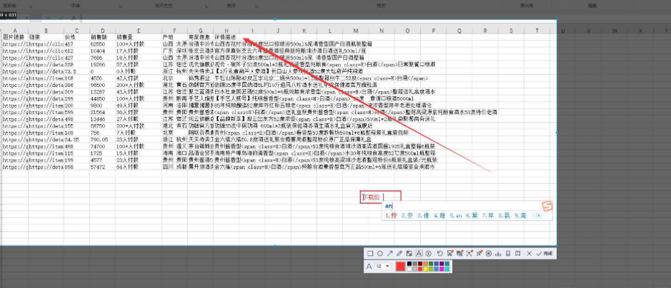This screenshot has width=671, height=288.
Task: Pick the white color swatch
Action: click(x=409, y=269)
